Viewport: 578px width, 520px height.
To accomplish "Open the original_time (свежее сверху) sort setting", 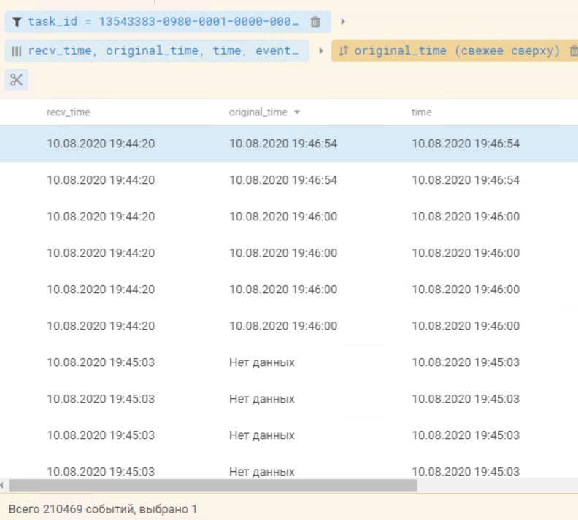I will click(x=457, y=51).
